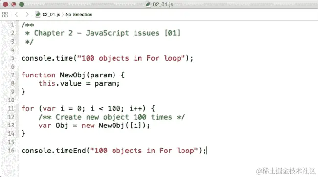Click 'i < 100;' in the for loop
This screenshot has width=318, height=177.
[107, 109]
